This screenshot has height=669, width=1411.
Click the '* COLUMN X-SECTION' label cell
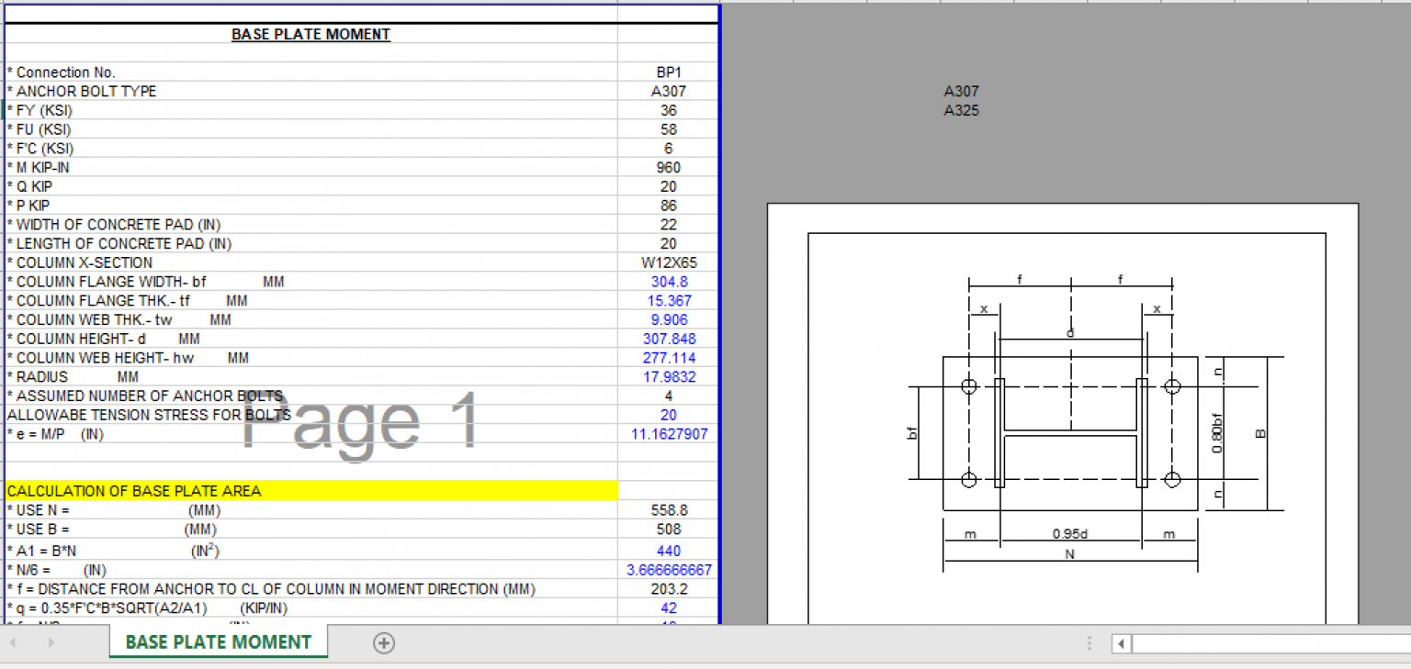310,262
